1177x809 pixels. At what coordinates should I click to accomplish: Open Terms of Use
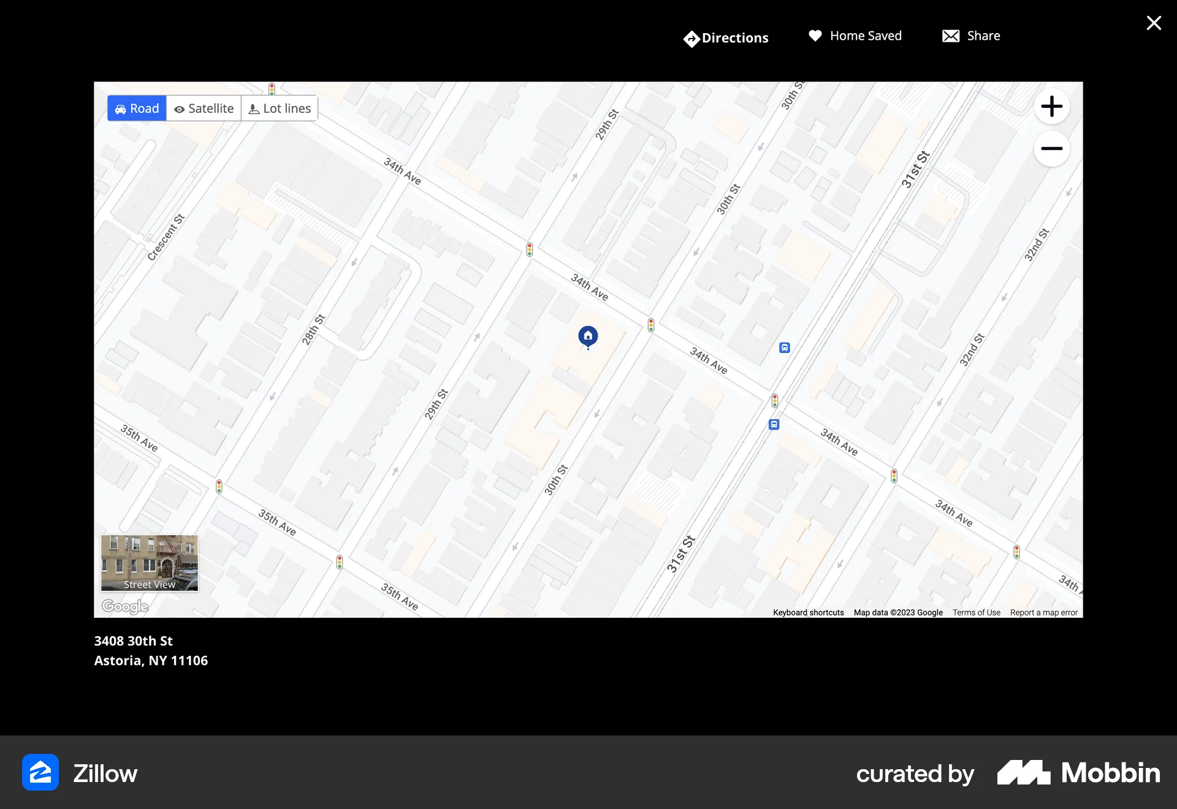point(976,612)
